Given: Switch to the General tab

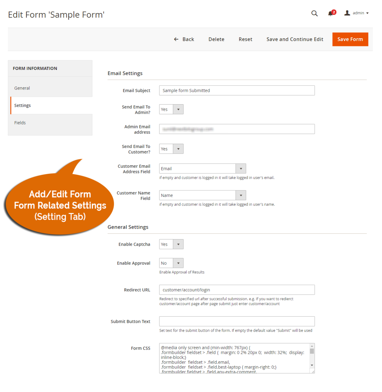Looking at the screenshot, I should [22, 88].
